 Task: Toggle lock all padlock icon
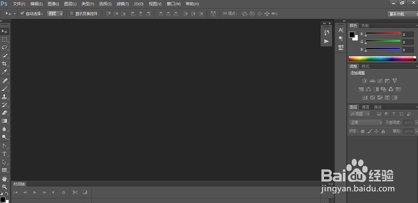tap(383, 131)
